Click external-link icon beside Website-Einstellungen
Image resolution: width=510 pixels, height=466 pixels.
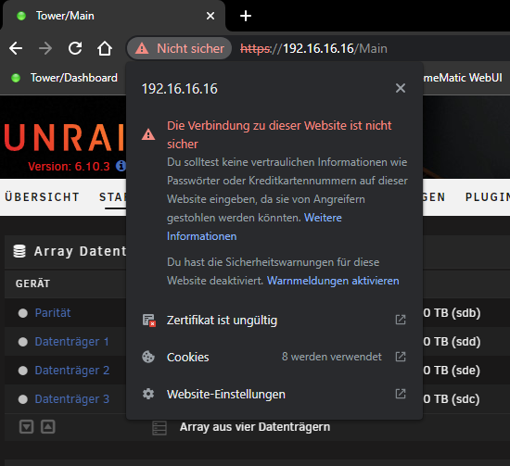point(401,394)
